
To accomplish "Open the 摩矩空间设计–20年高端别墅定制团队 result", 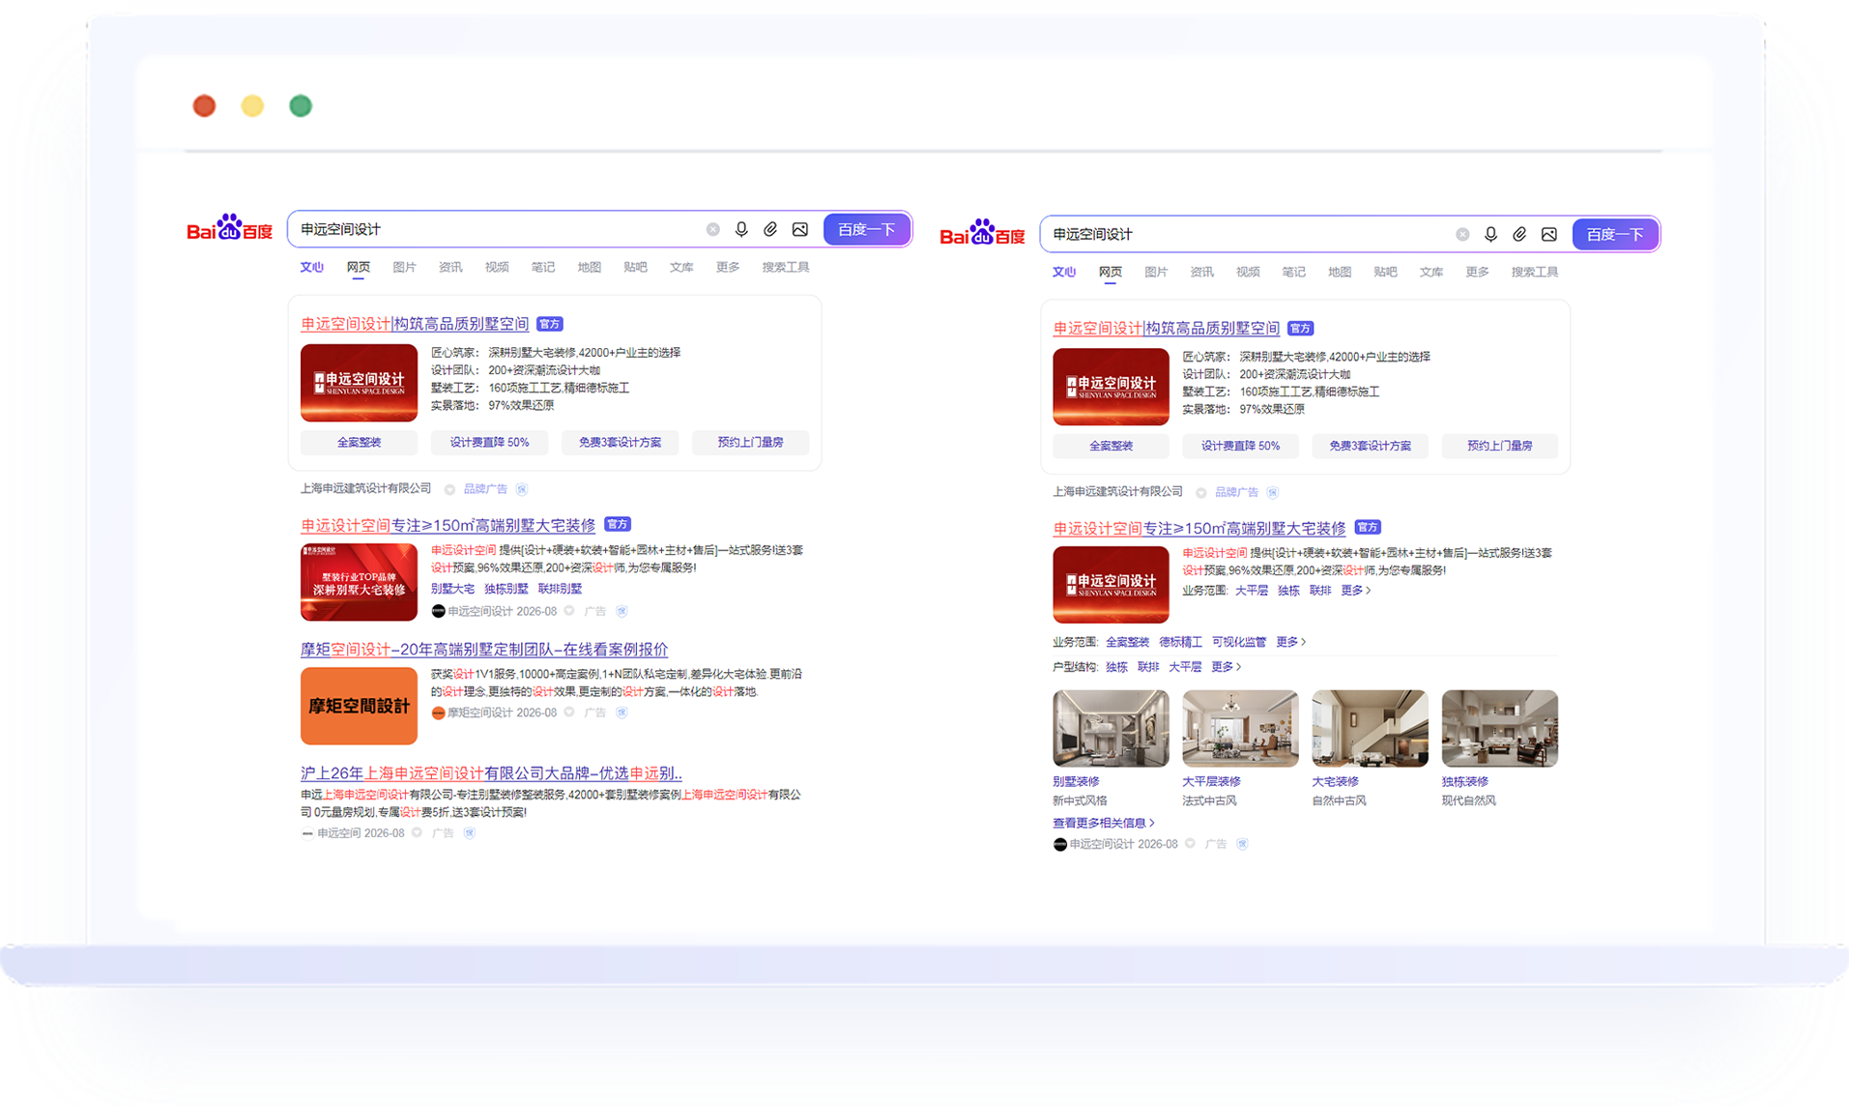I will click(x=484, y=649).
